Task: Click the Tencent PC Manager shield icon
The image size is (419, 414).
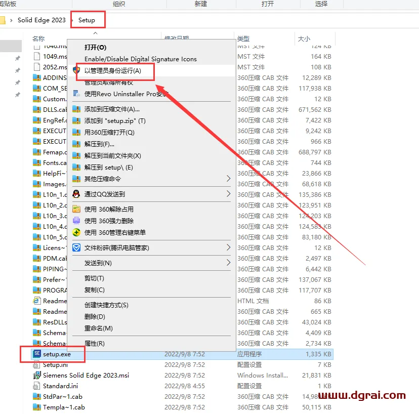Action: pyautogui.click(x=76, y=248)
